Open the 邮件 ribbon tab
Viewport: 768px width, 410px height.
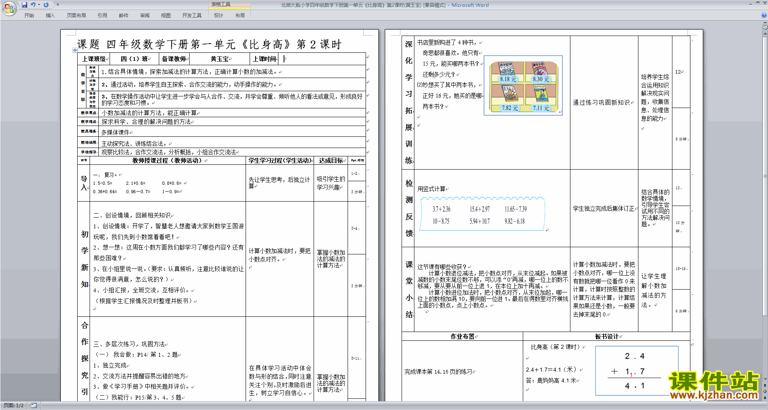point(124,15)
